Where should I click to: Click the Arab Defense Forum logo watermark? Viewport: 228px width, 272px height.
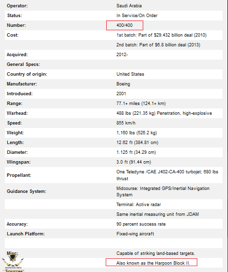click(13, 262)
